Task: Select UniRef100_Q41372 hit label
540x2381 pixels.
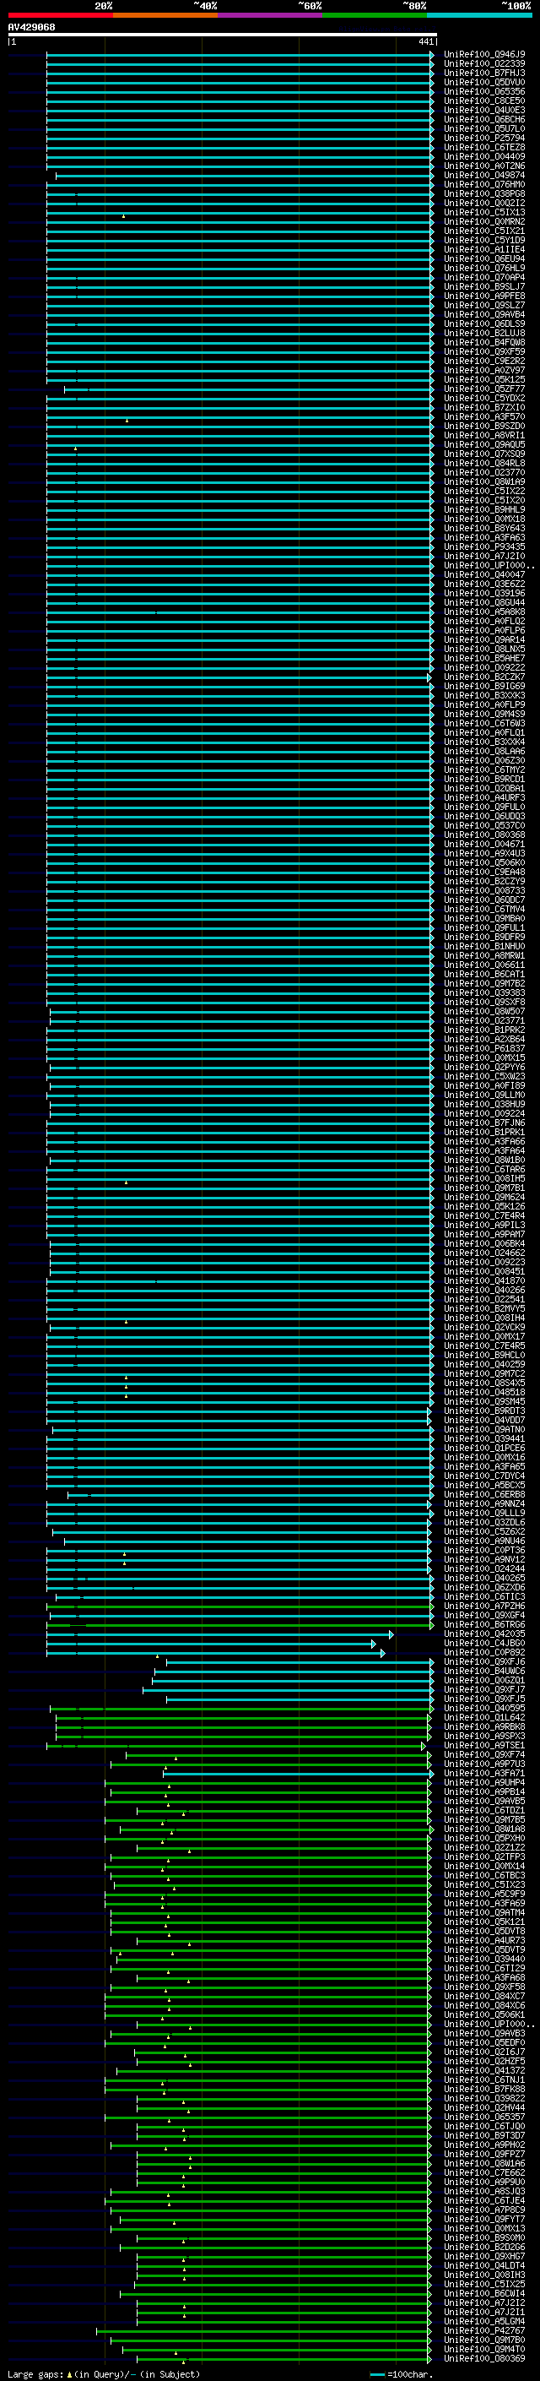Action: [x=483, y=2070]
